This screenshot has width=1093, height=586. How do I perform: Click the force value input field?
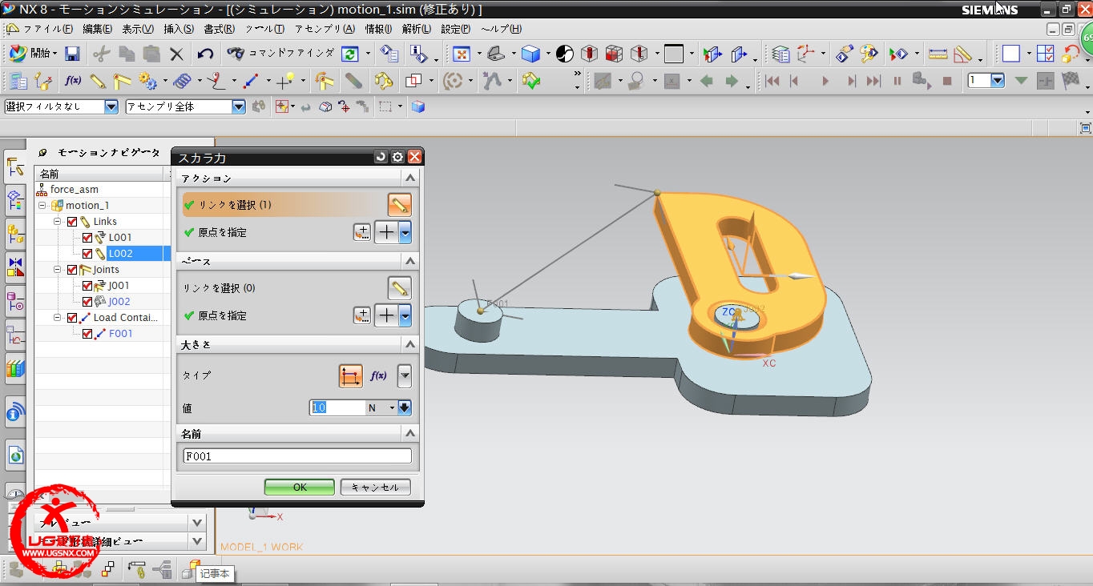pos(337,407)
